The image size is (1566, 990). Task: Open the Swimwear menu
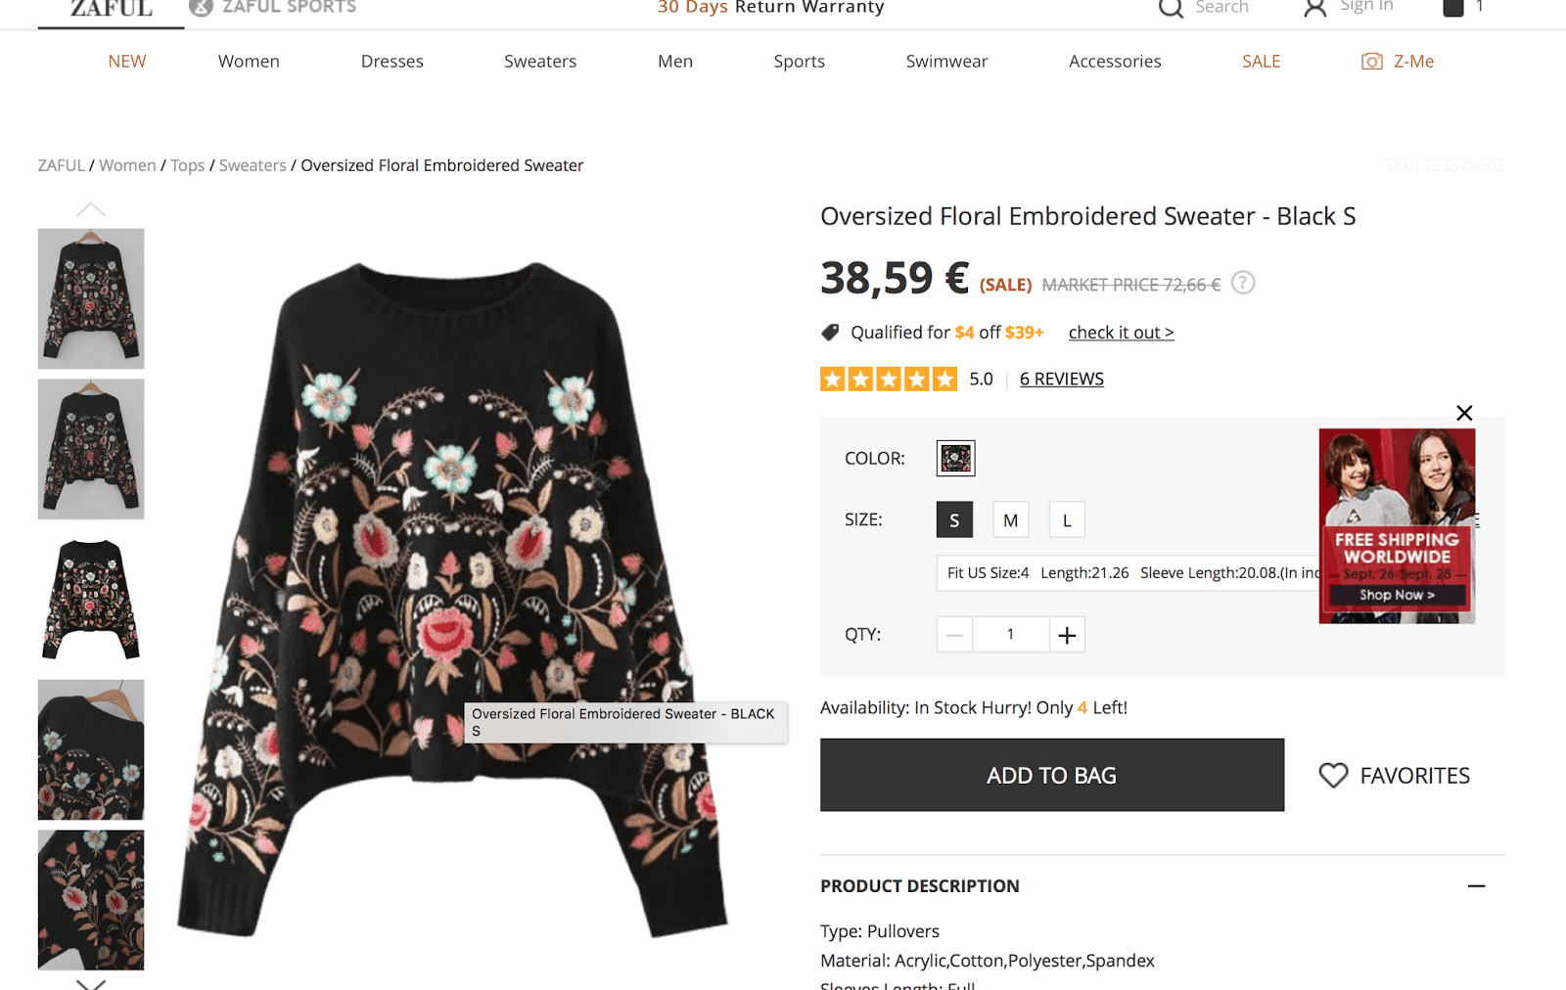tap(946, 62)
